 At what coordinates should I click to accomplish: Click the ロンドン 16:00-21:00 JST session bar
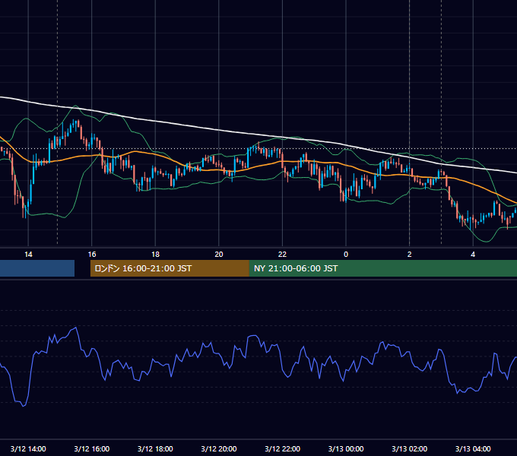(170, 268)
